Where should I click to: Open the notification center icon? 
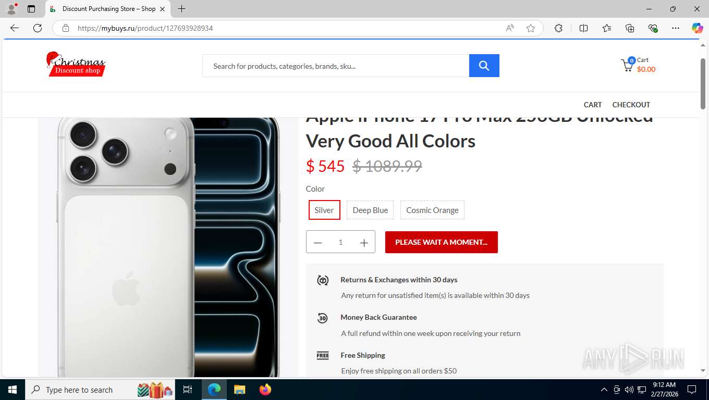tap(692, 390)
